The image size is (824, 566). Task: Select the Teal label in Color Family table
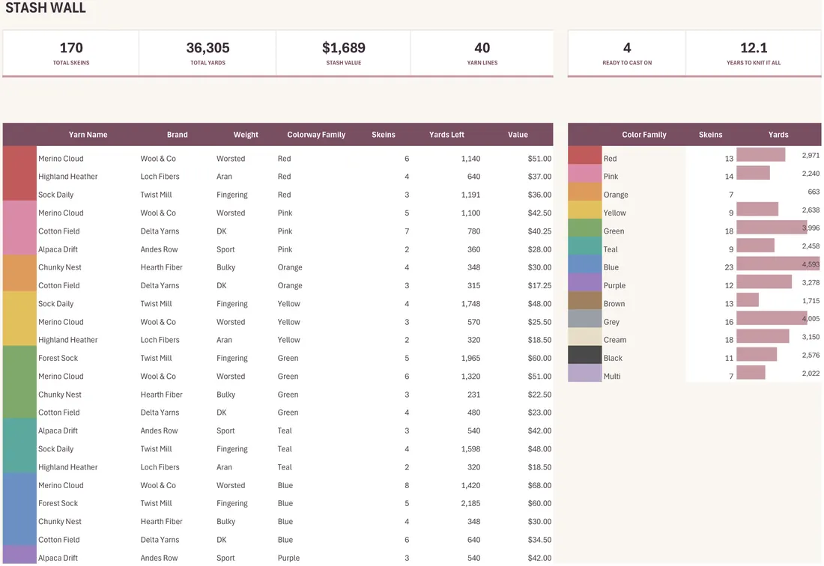click(611, 249)
